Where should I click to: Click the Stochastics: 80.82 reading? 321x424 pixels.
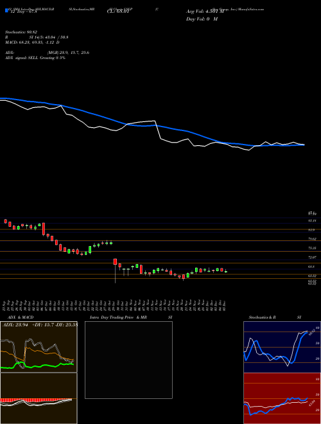pyautogui.click(x=21, y=32)
